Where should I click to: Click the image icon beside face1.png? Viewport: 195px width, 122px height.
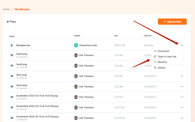[12, 76]
